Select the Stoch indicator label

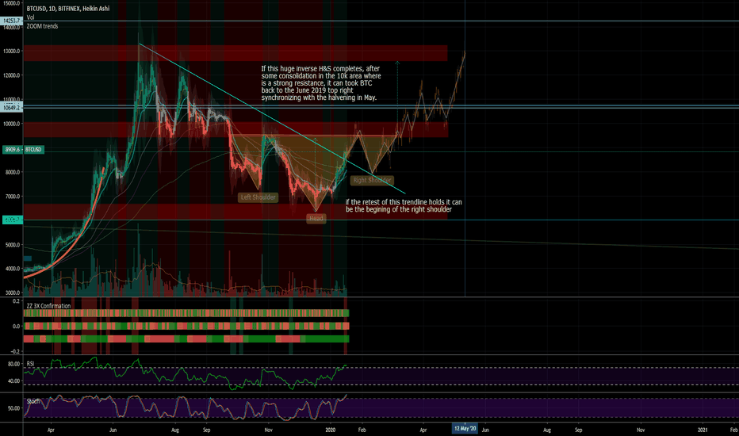[33, 401]
